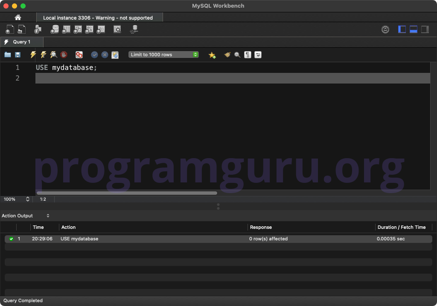
Task: Select the 'USE mydatabase' output row action
Action: 79,239
